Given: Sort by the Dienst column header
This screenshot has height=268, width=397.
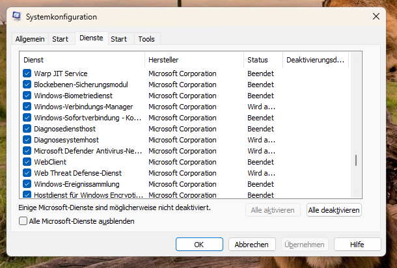Looking at the screenshot, I should pos(82,60).
